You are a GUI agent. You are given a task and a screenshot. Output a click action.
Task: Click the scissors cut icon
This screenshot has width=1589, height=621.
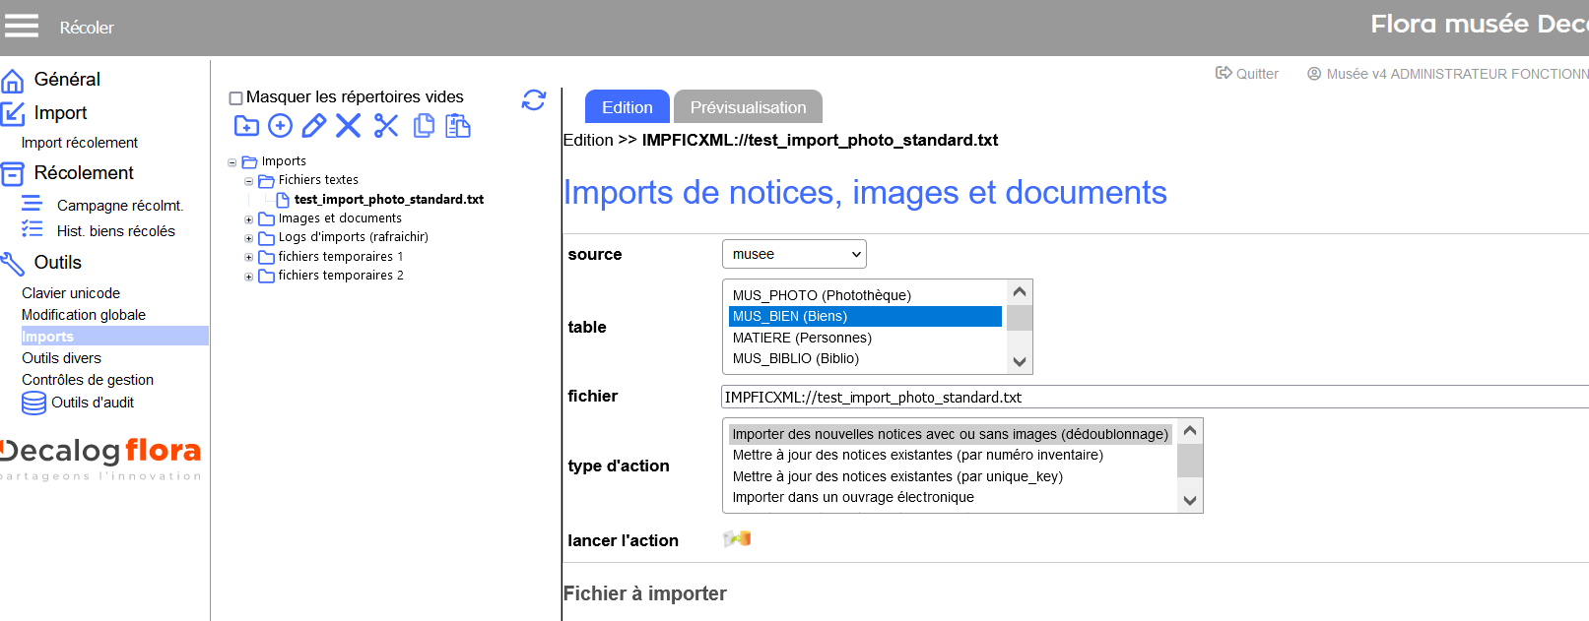tap(386, 126)
